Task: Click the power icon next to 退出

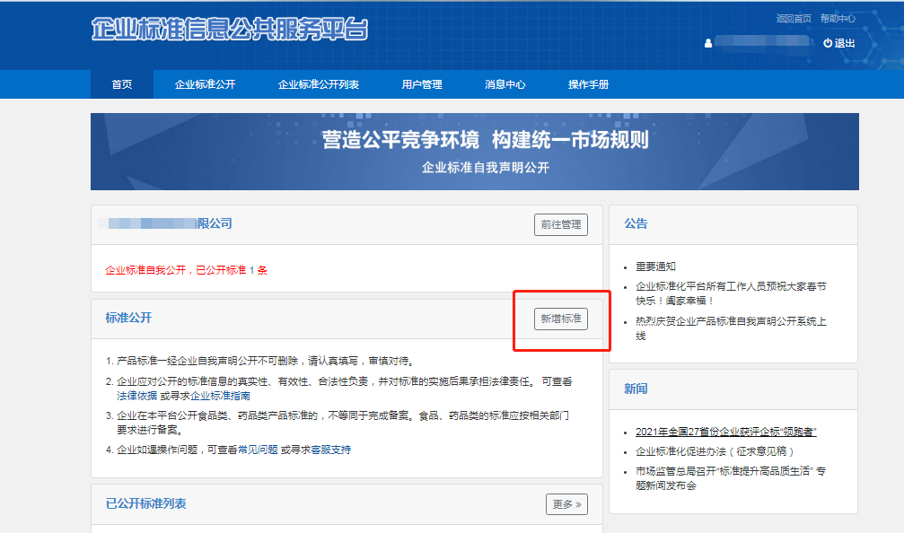Action: pyautogui.click(x=827, y=43)
